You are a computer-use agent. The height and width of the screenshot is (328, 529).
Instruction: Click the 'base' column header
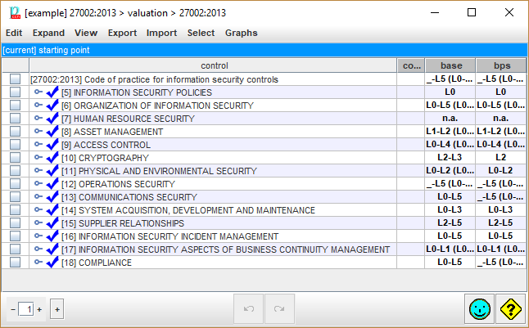(450, 65)
